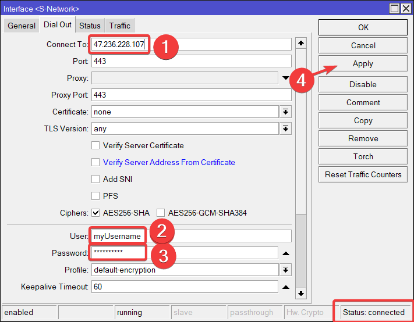
Task: Open the Status tab
Action: (90, 26)
